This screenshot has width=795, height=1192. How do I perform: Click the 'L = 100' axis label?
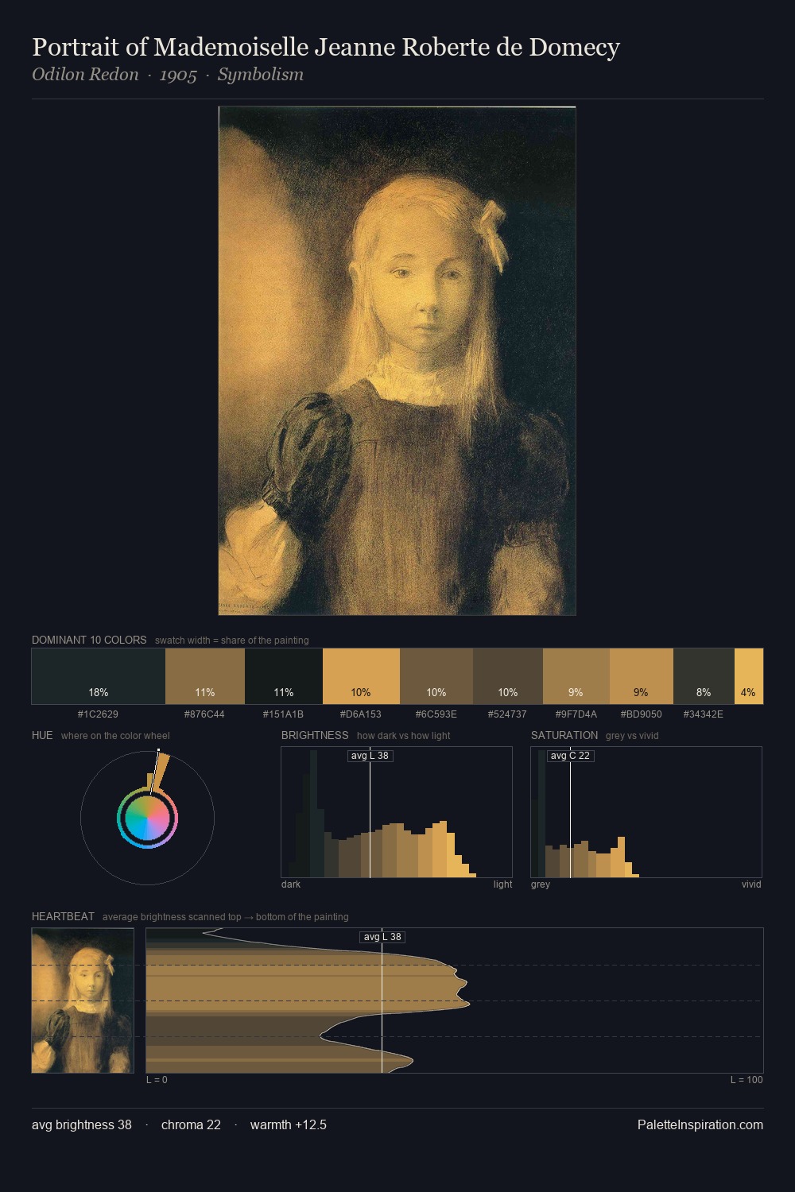tap(747, 1080)
